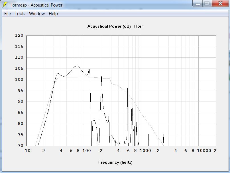The image size is (230, 173).
Task: Click the 1000 Hz frequency axis label
Action: tap(145, 151)
